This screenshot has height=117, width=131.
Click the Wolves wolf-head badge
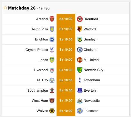[52, 111]
